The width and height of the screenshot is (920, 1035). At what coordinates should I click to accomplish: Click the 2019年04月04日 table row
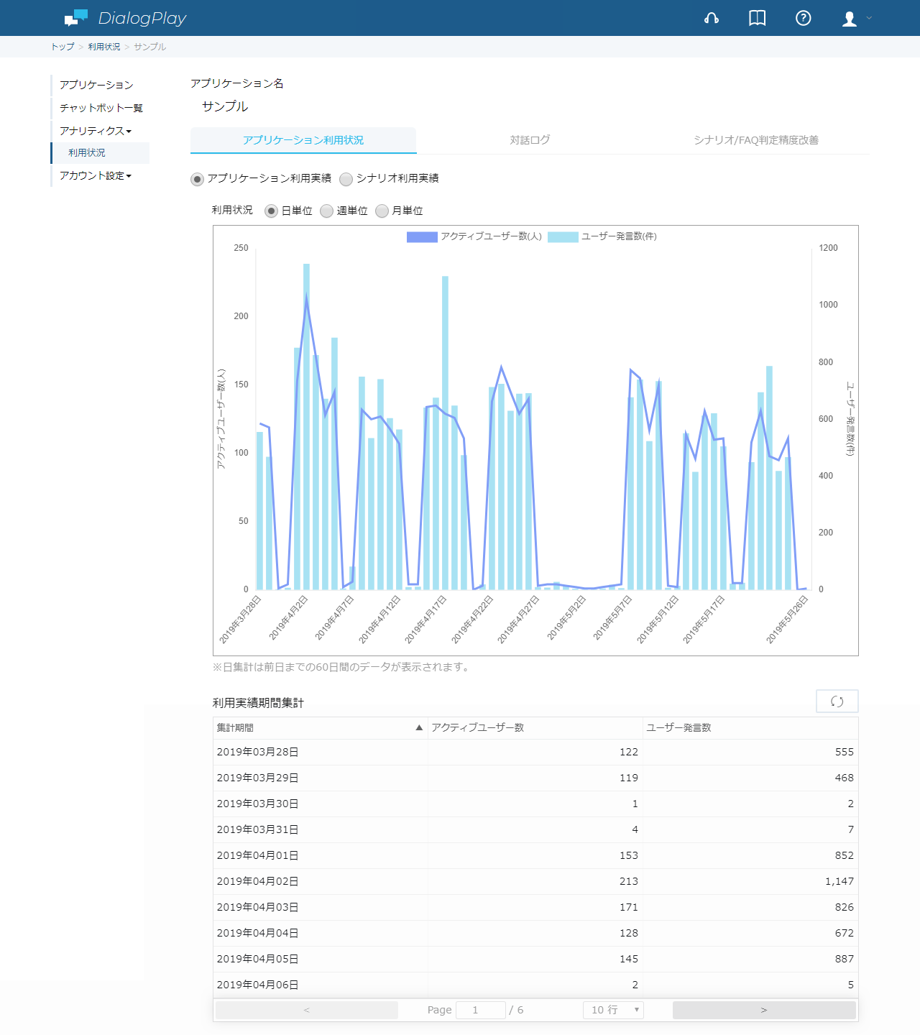[535, 933]
